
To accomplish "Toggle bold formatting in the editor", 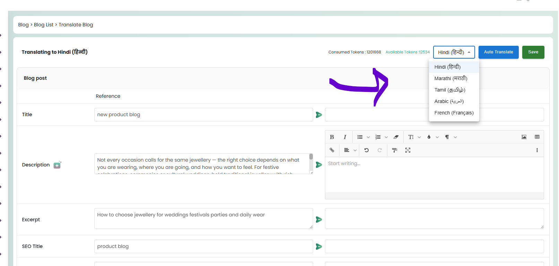I will tap(332, 137).
